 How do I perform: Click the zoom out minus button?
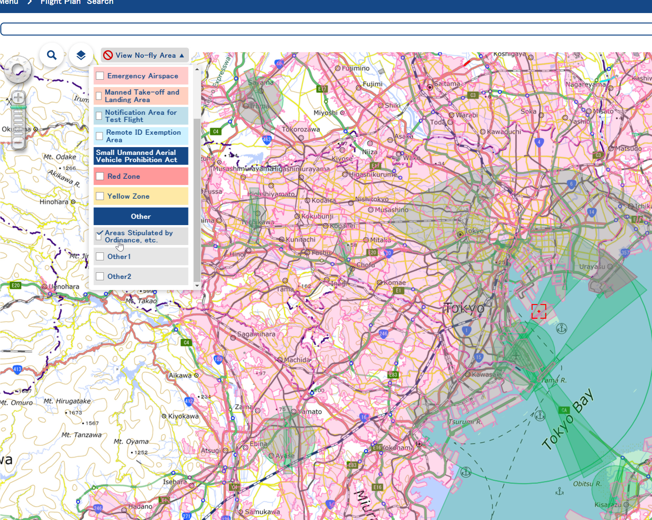(18, 143)
